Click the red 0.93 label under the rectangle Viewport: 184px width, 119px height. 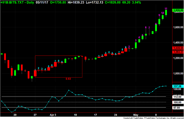point(68,79)
